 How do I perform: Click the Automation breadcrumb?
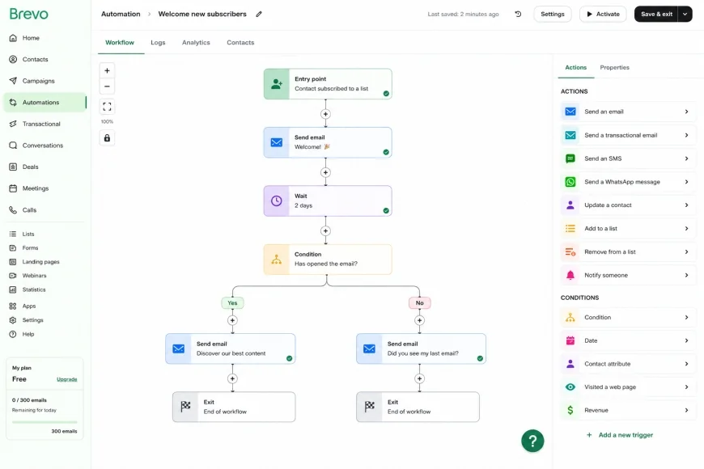click(121, 14)
